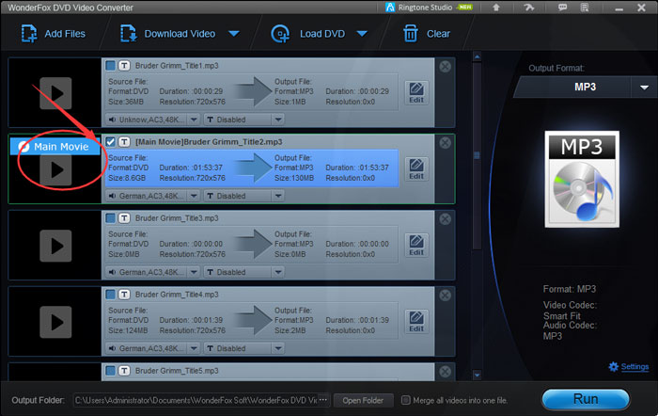
Task: Click the T rename icon for Title5.mp3
Action: [124, 371]
